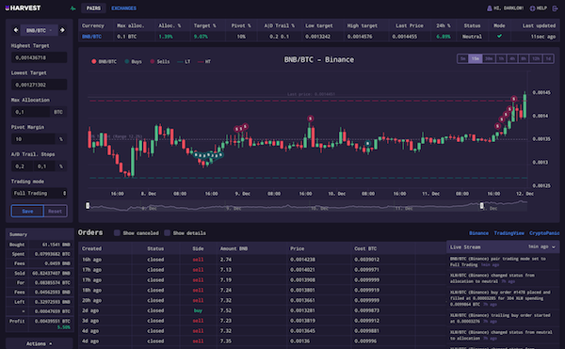Click the logout icon
565x349 pixels.
pos(555,8)
